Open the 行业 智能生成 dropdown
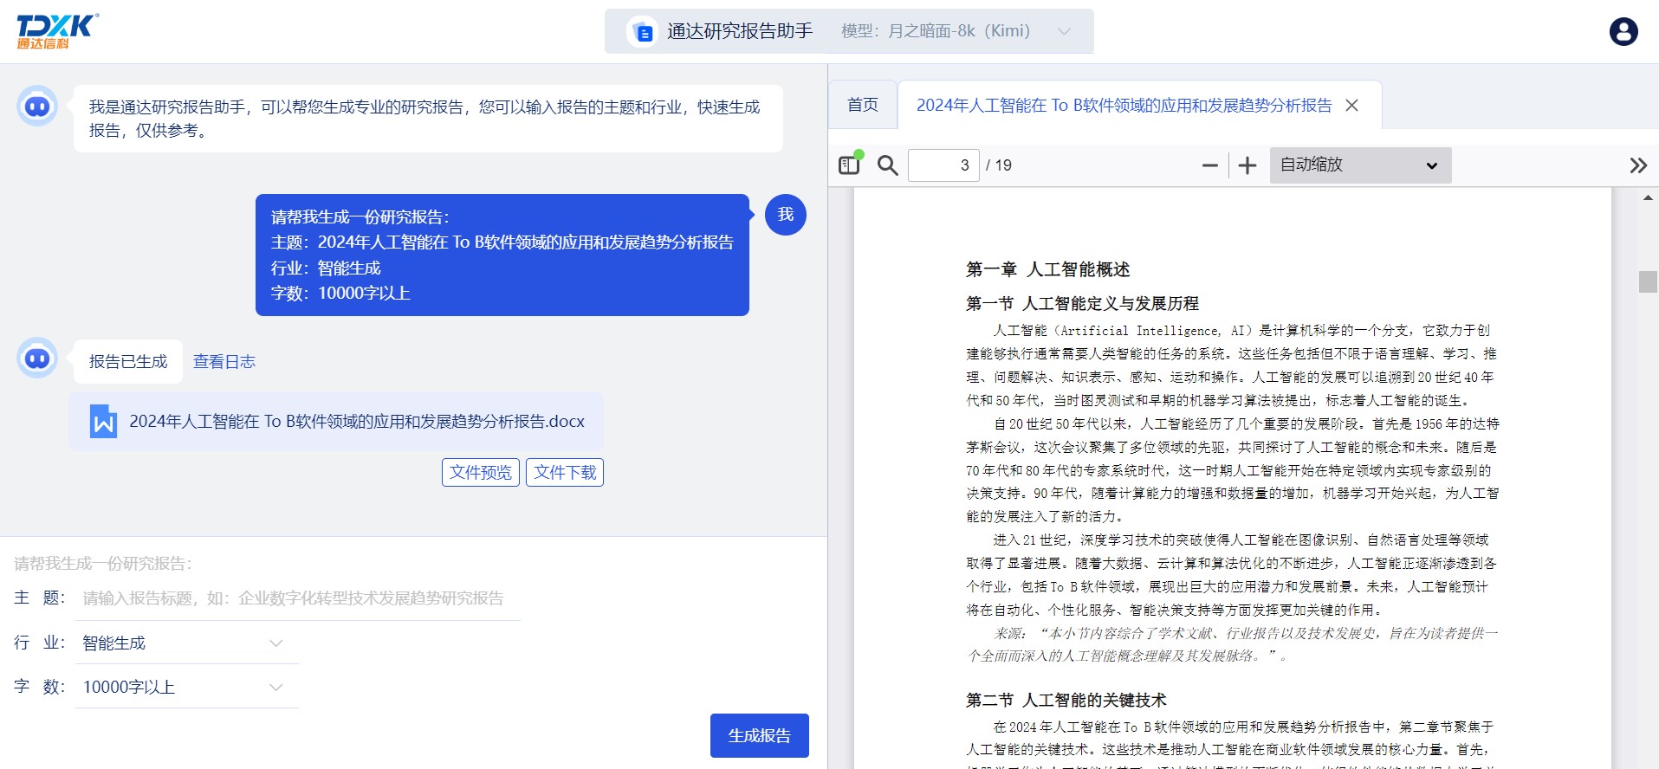 pos(186,643)
